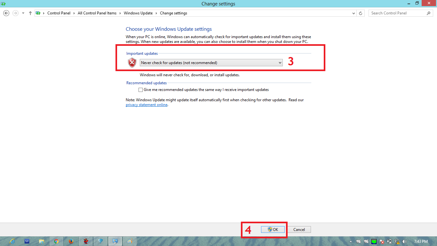Expand the chevron after Windows Update breadcrumb
This screenshot has height=246, width=437.
coord(156,13)
